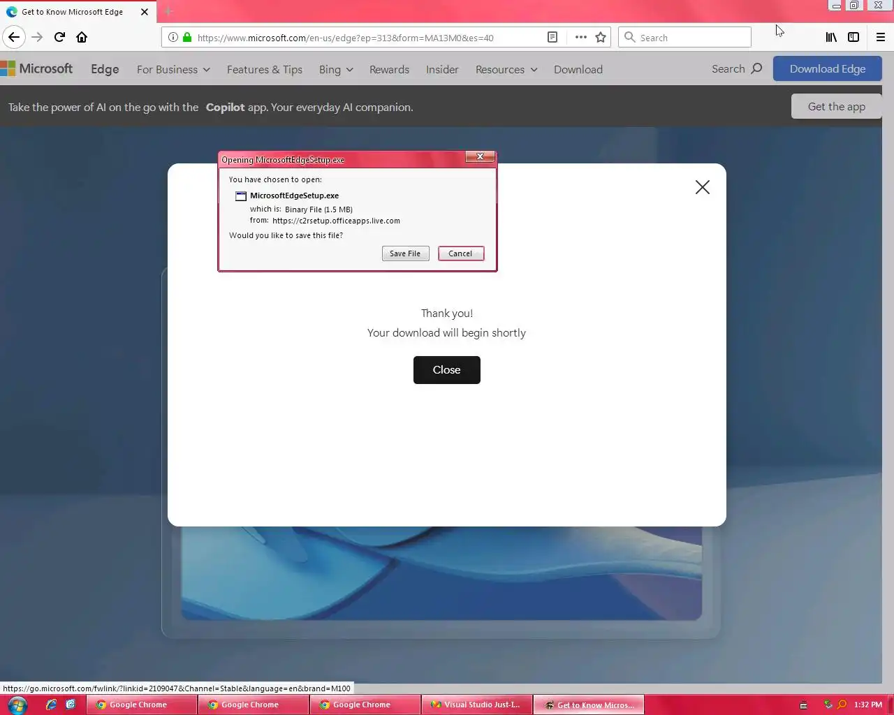The height and width of the screenshot is (715, 894).
Task: Click the Microsoft logo
Action: [36, 68]
